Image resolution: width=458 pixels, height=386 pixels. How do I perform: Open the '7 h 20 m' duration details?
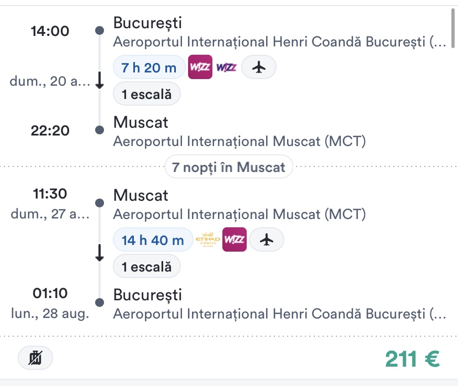pos(149,67)
